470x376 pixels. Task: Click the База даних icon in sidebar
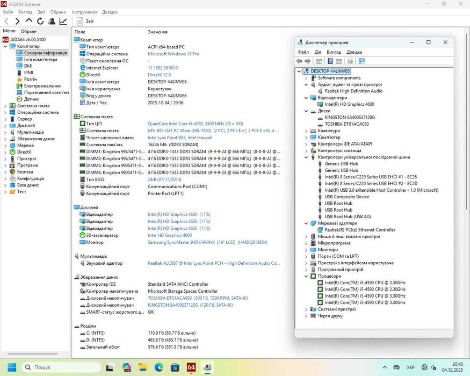[x=12, y=185]
